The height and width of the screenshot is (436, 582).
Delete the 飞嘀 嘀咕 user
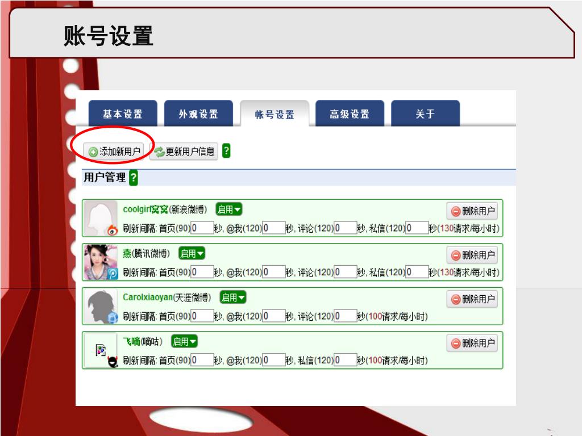472,343
